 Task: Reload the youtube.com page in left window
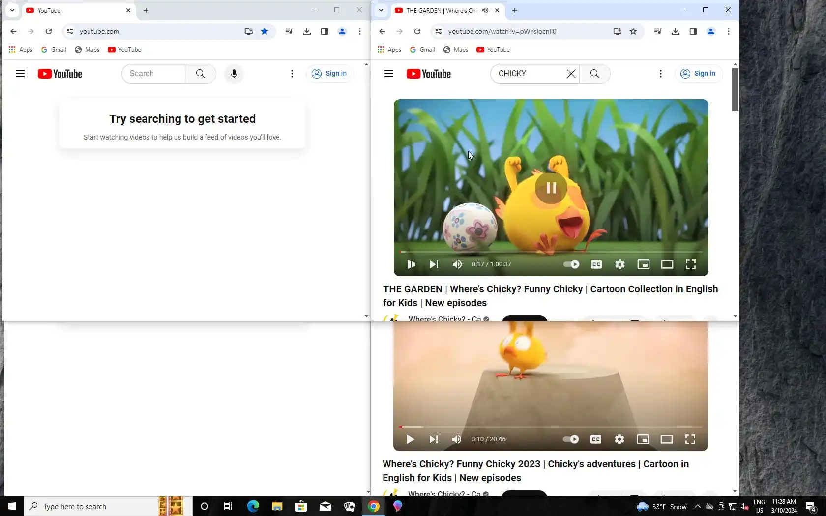49,31
